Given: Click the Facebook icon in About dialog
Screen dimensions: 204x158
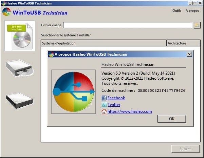Looking at the screenshot, I should [x=104, y=98].
